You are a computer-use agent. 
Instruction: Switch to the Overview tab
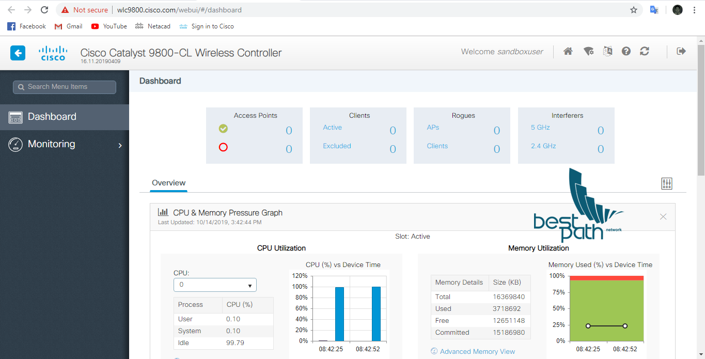click(x=168, y=183)
